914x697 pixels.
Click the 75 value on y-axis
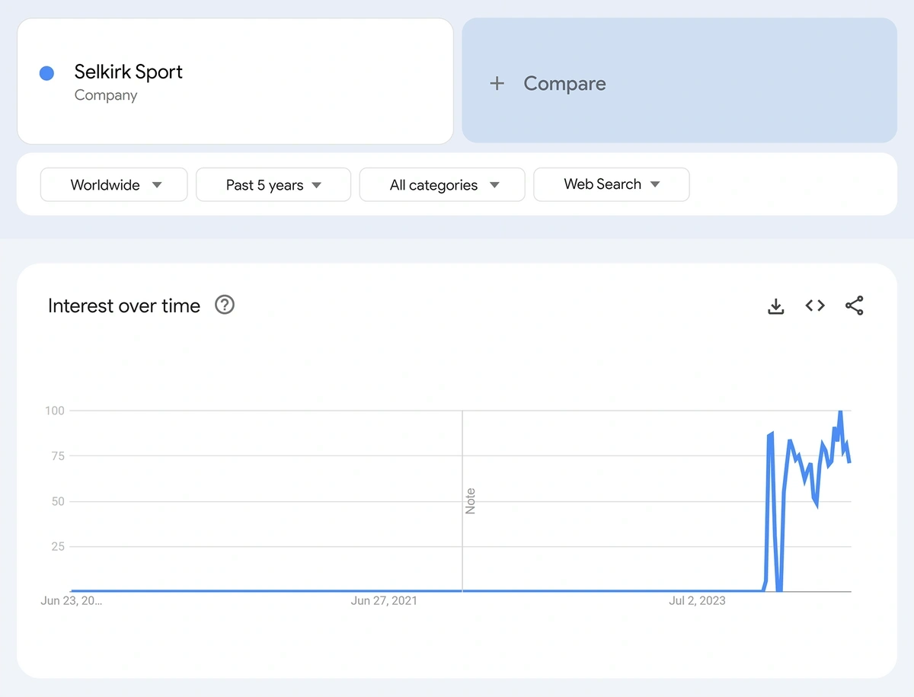click(58, 456)
